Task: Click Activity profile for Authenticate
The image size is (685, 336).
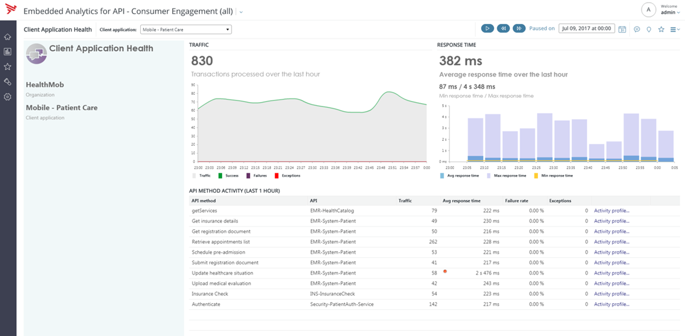Action: [611, 304]
